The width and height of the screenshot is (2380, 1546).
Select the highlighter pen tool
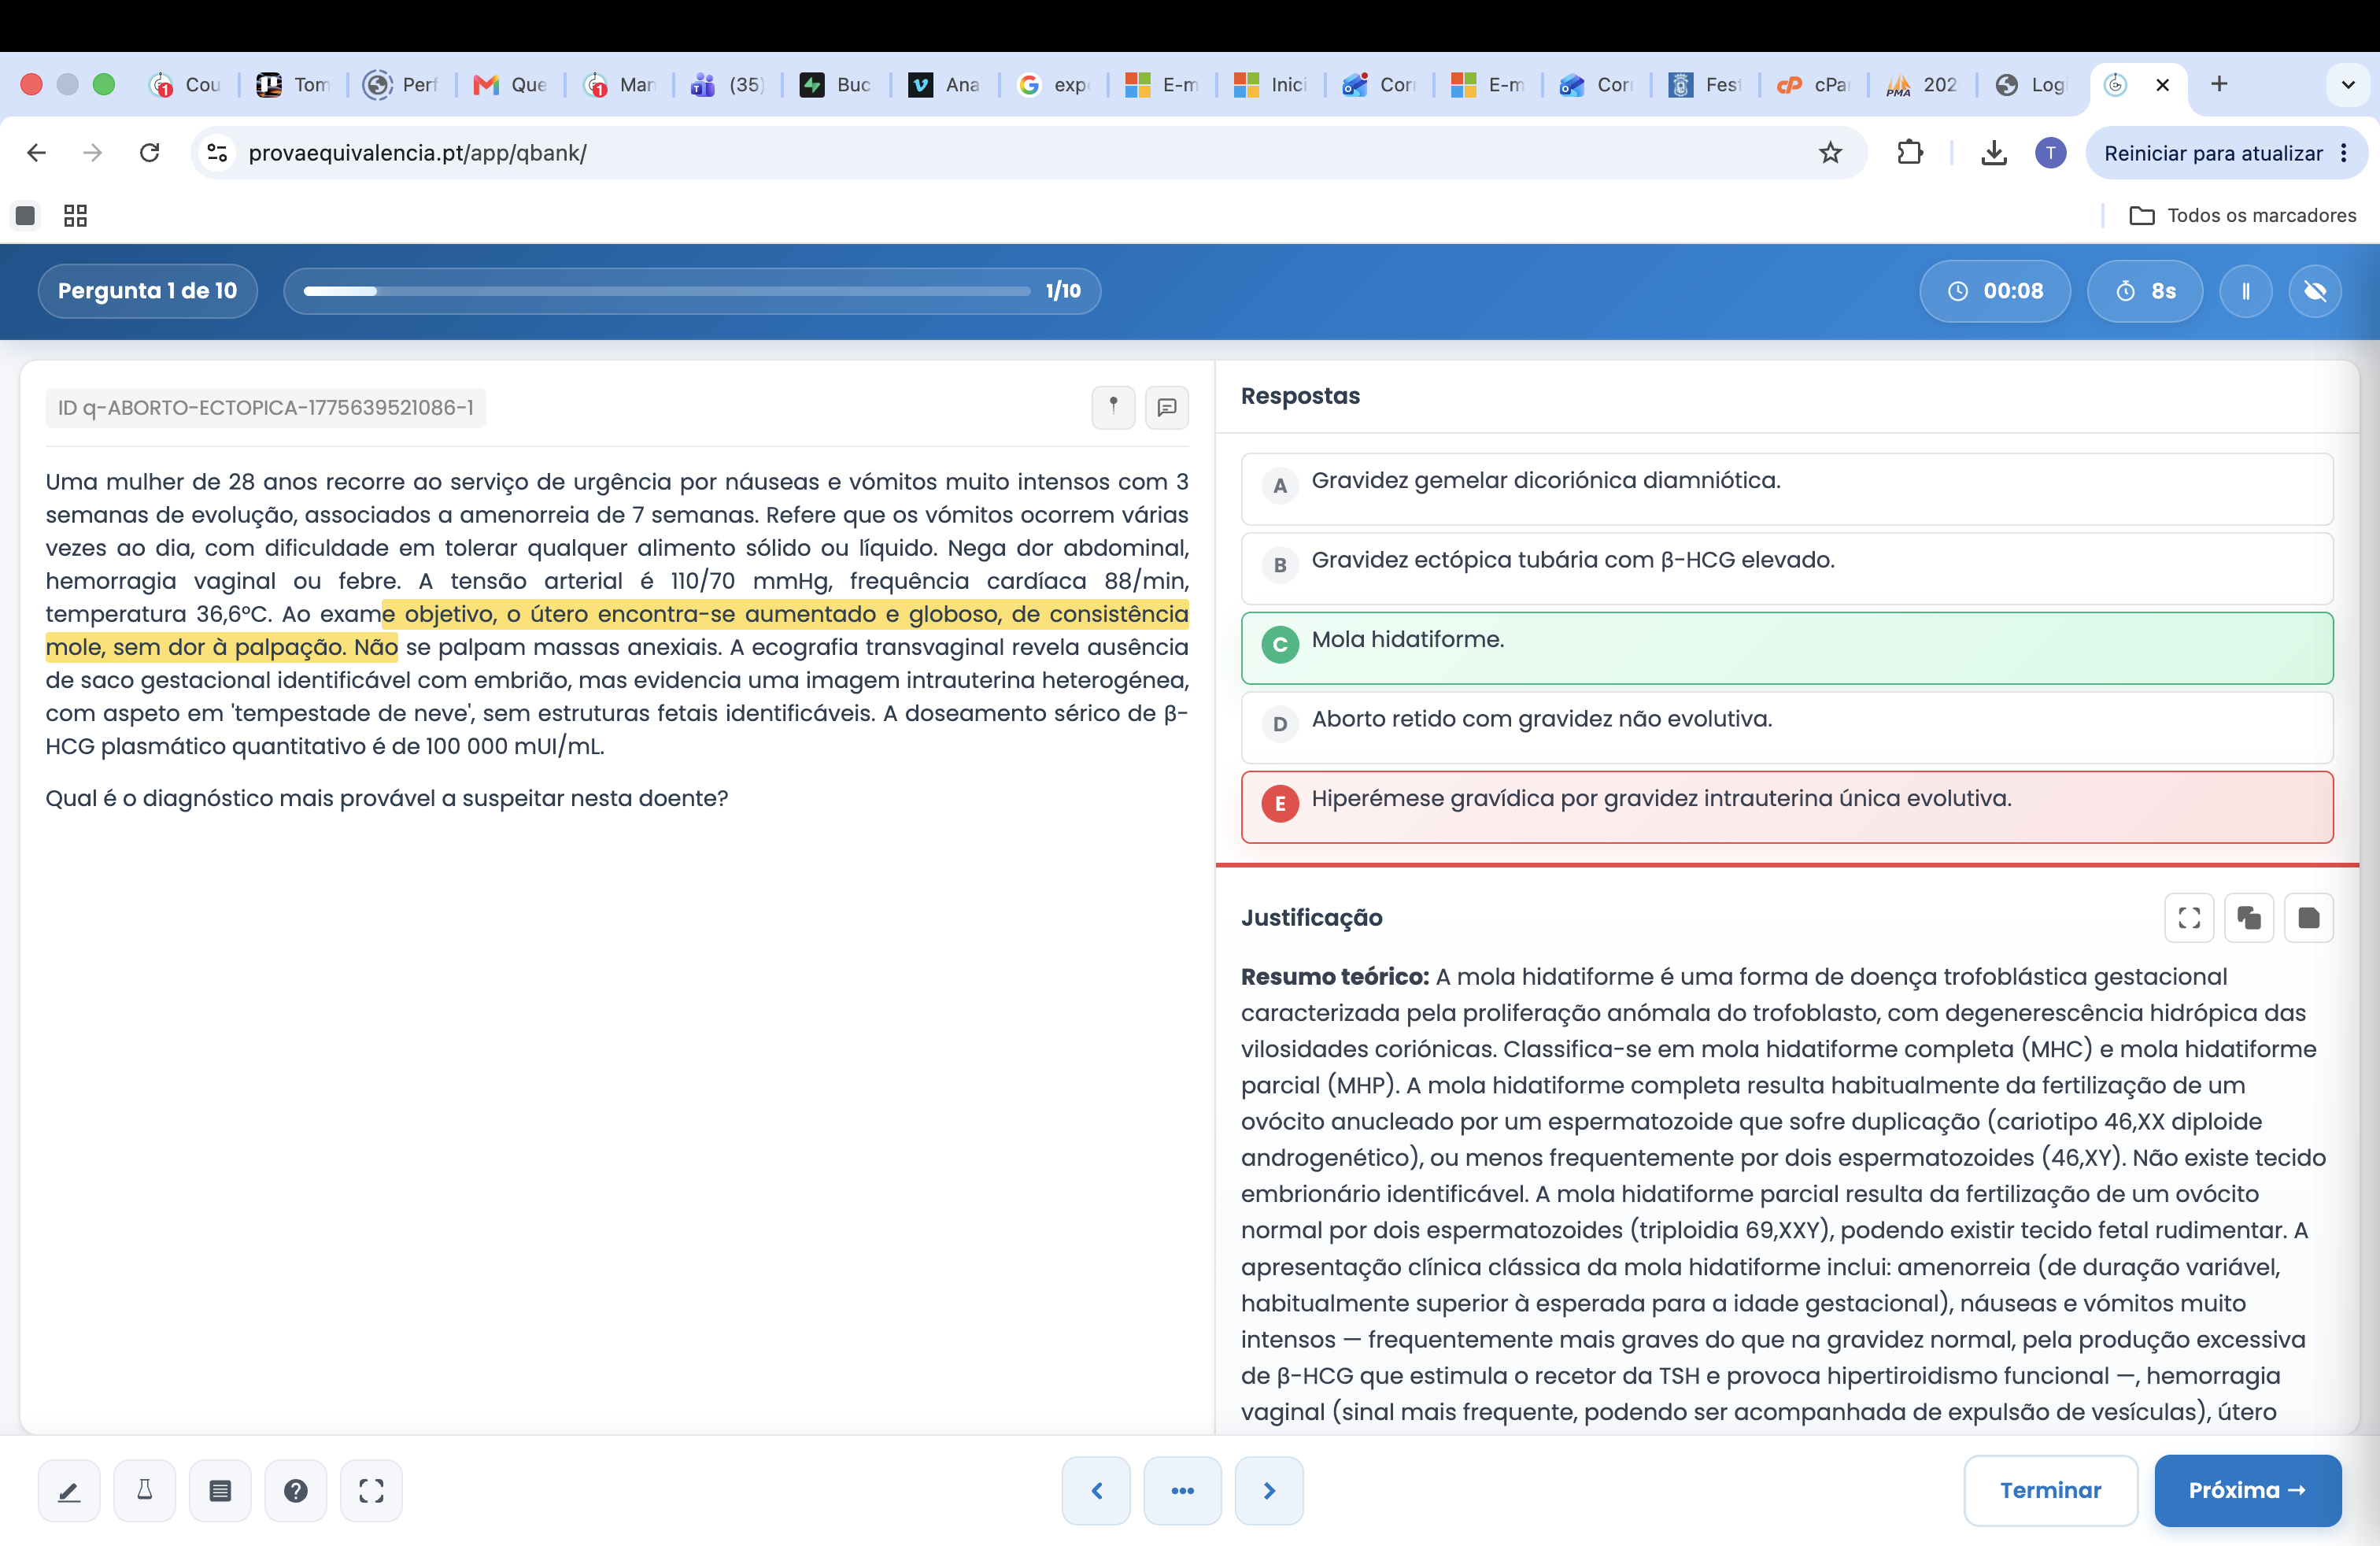[69, 1490]
